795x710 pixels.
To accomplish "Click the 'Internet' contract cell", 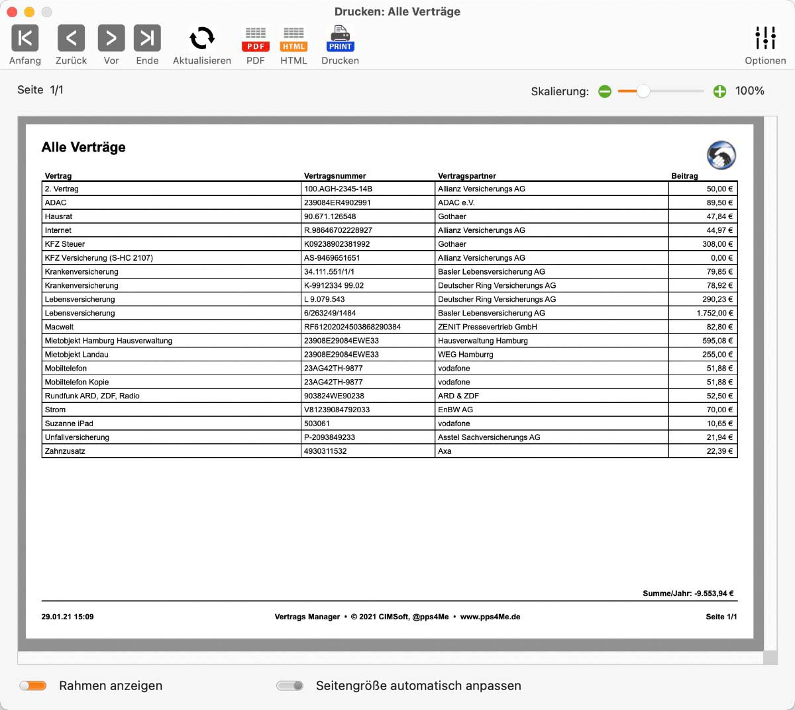I will point(171,230).
